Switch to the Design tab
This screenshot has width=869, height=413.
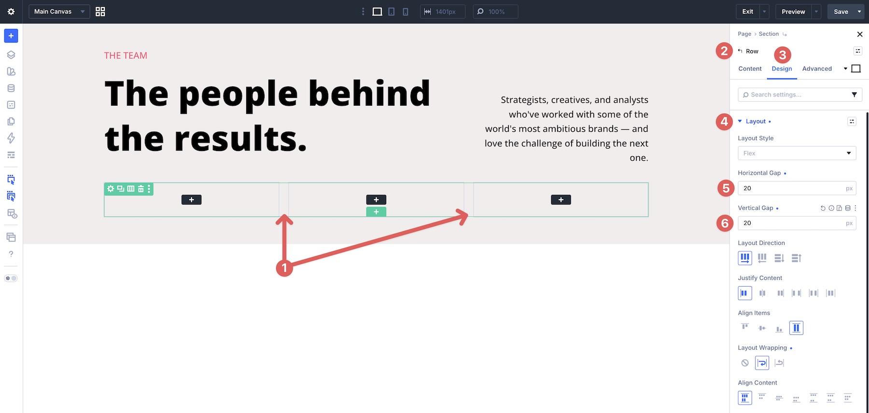pos(782,69)
